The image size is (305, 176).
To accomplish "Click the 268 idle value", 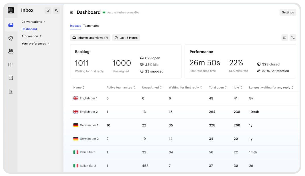I will [x=237, y=125].
